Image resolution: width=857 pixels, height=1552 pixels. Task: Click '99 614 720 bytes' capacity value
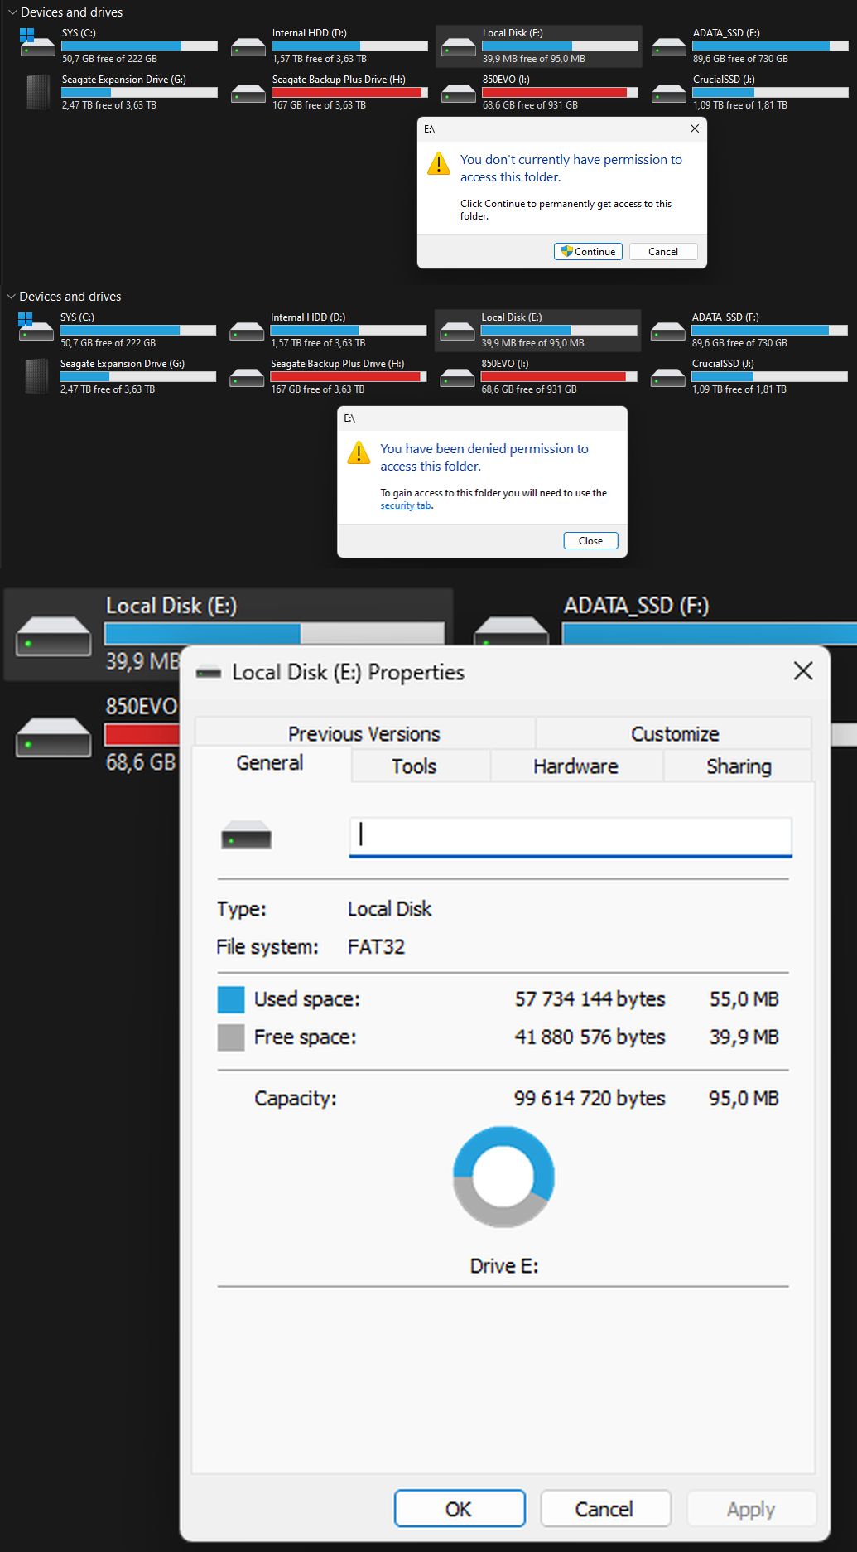coord(590,1098)
